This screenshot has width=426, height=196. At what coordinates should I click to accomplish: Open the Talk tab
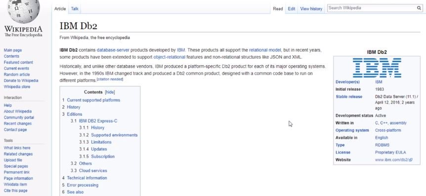coord(75,9)
